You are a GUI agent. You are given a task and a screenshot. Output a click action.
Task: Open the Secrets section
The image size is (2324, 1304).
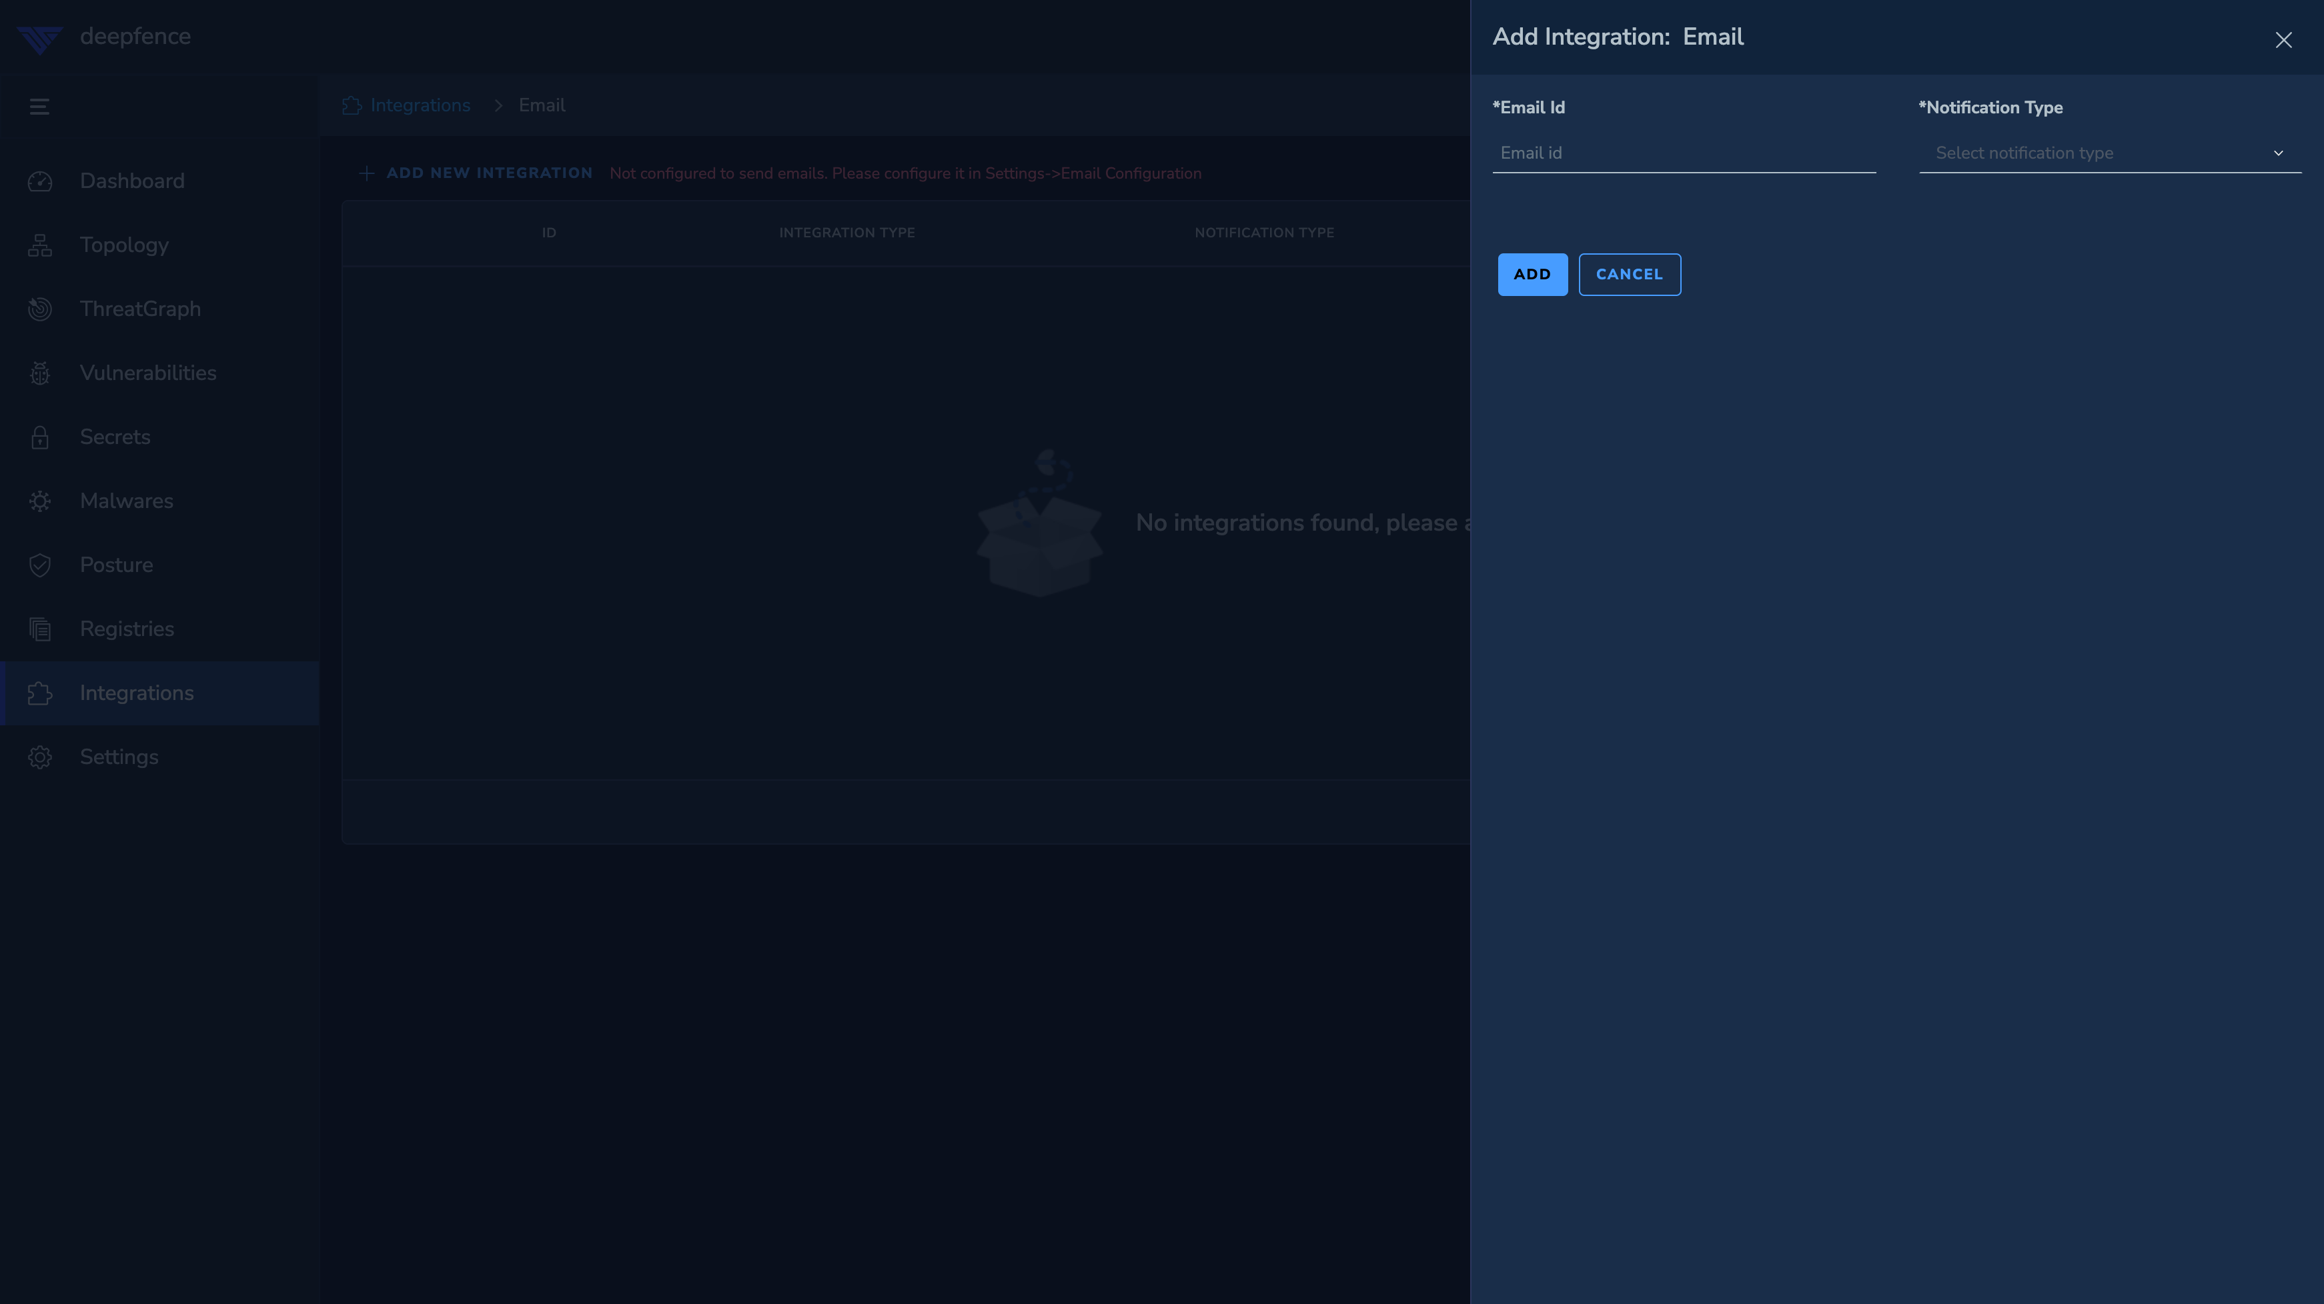pyautogui.click(x=159, y=437)
